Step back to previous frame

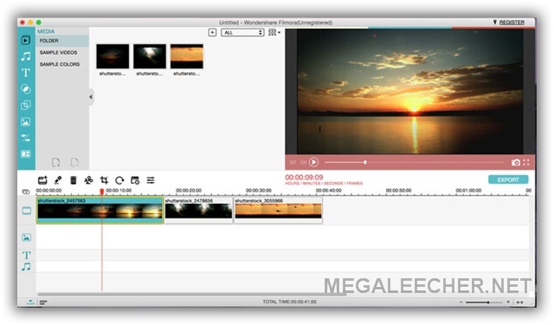coord(293,162)
